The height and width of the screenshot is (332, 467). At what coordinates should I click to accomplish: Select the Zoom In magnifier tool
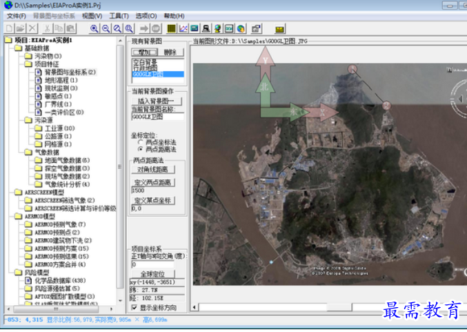point(94,28)
